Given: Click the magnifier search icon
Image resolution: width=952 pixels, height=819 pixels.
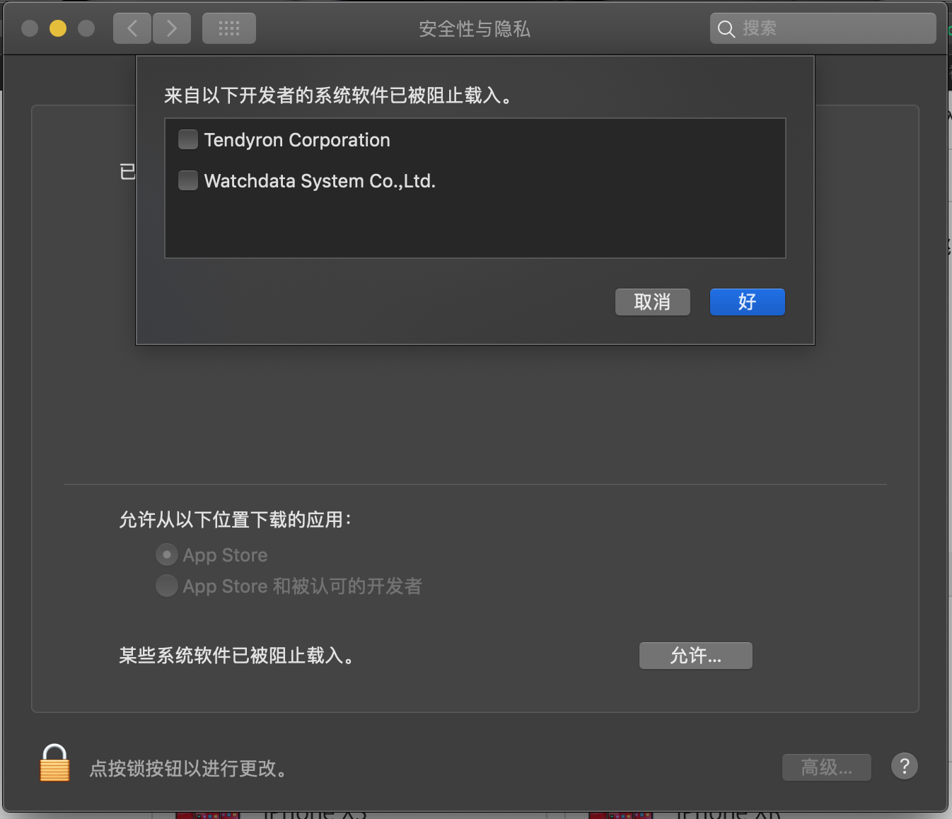Looking at the screenshot, I should tap(726, 29).
